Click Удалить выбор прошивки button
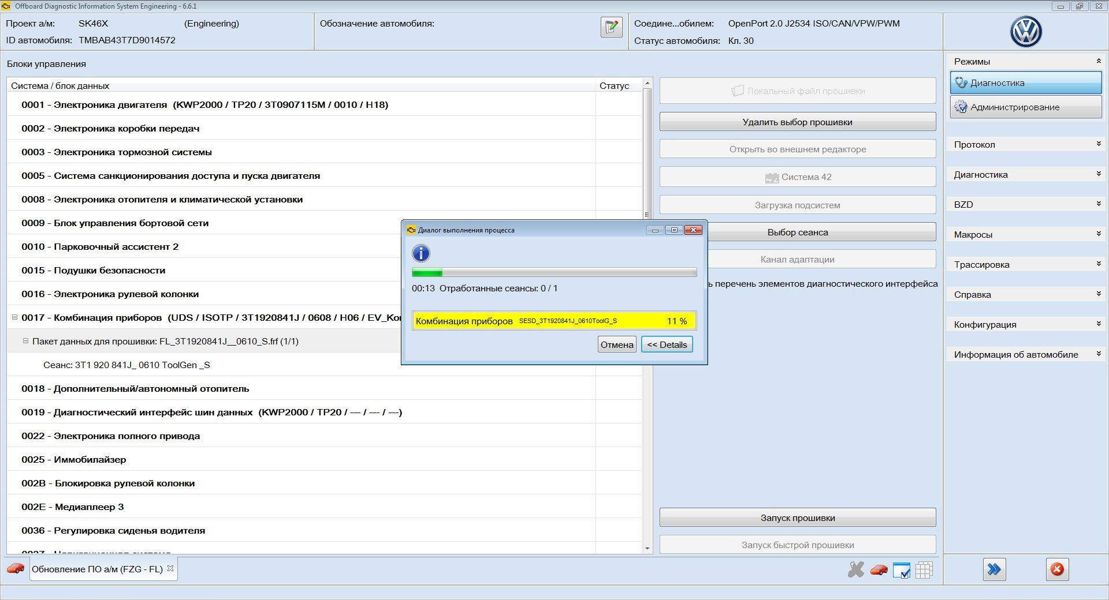This screenshot has height=600, width=1109. (x=798, y=122)
